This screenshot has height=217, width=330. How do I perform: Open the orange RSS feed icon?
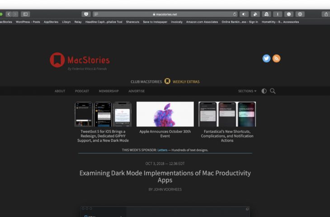276,58
